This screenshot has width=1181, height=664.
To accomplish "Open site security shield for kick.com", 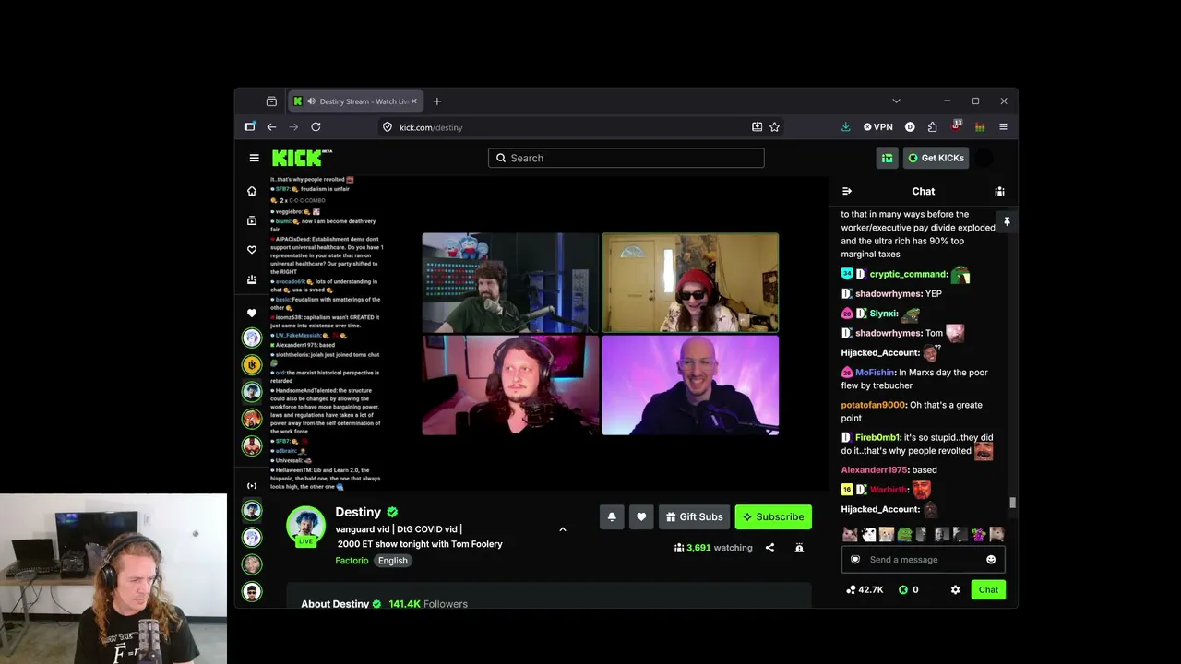I will [388, 127].
